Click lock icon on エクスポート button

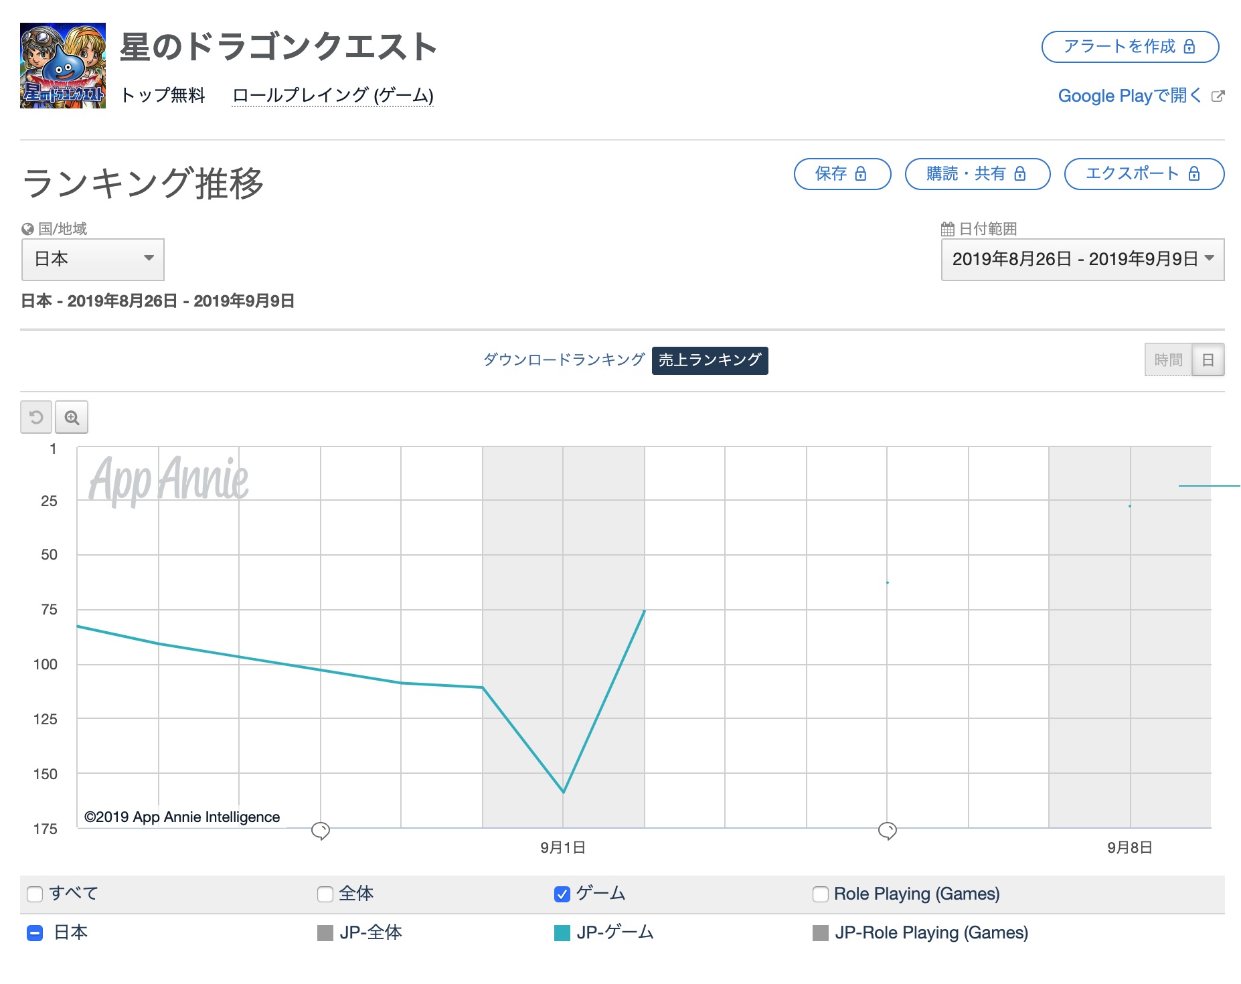click(1194, 174)
